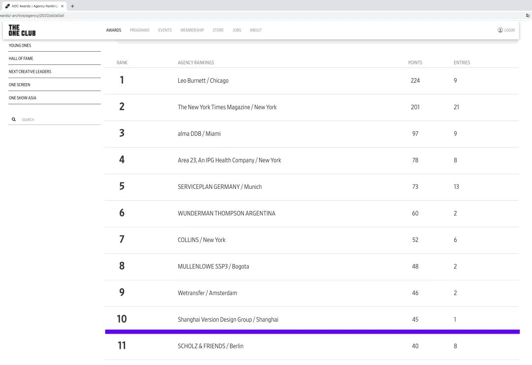The height and width of the screenshot is (365, 532).
Task: Click the POINTS column header
Action: [x=415, y=62]
